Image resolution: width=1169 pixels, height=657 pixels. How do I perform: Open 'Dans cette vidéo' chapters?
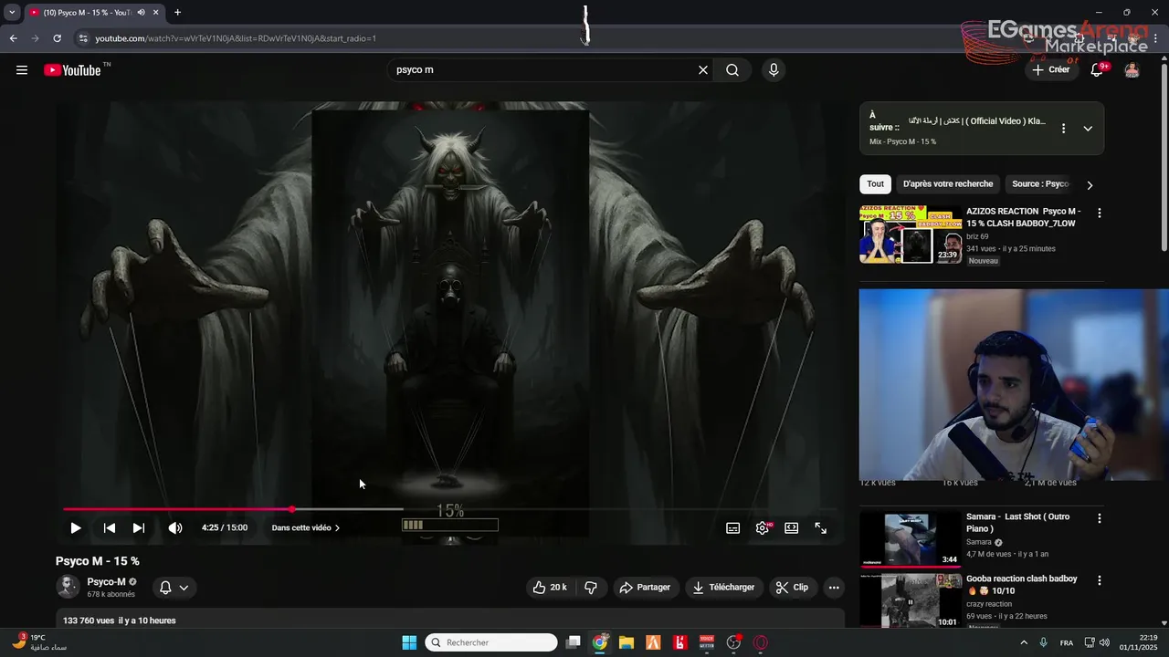pyautogui.click(x=305, y=527)
